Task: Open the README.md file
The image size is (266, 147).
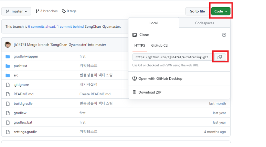Action: (23, 94)
